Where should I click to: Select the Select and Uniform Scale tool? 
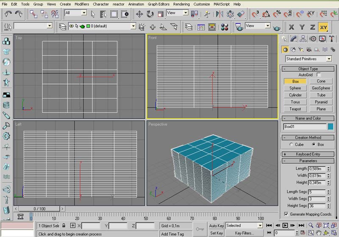click(161, 14)
